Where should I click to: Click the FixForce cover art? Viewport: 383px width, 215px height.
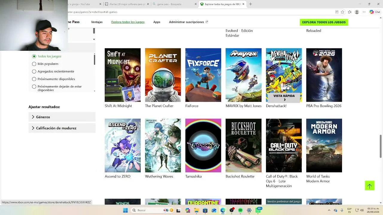coord(203,75)
